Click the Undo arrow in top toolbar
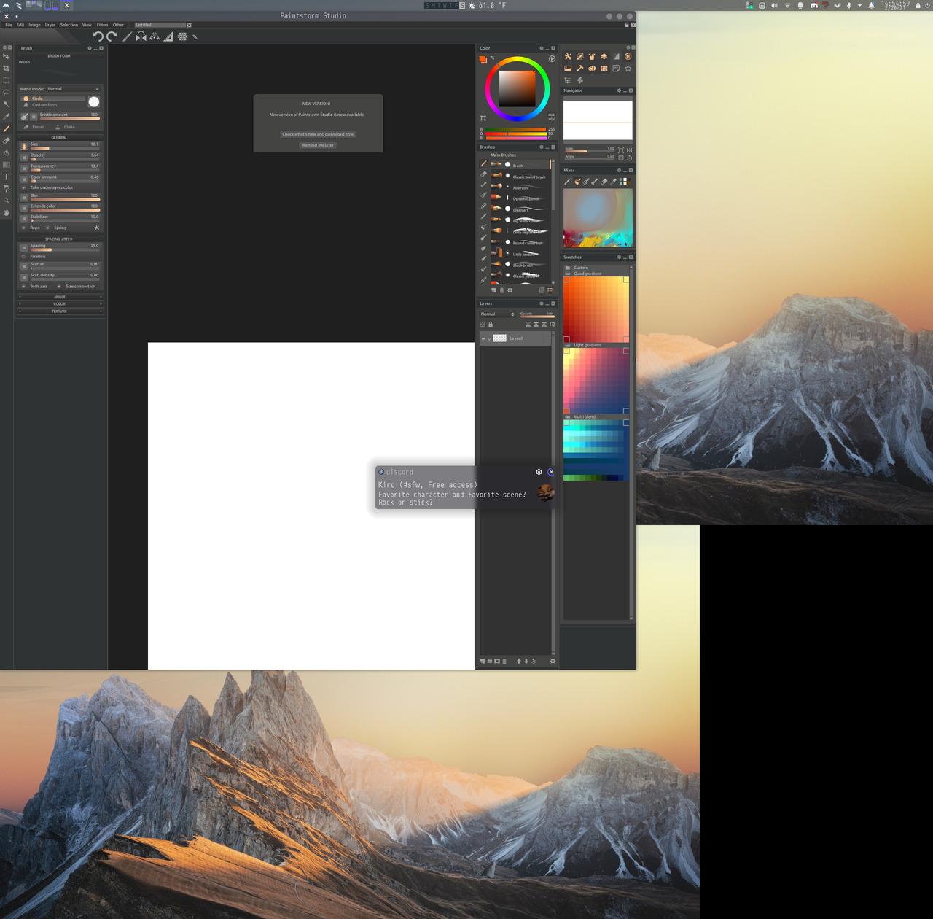 tap(98, 36)
